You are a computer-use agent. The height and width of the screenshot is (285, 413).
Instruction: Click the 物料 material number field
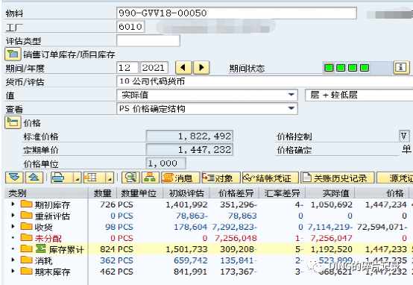(236, 13)
